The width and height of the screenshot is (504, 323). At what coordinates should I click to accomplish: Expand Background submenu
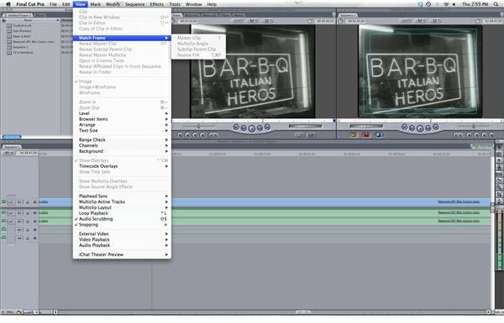[122, 151]
